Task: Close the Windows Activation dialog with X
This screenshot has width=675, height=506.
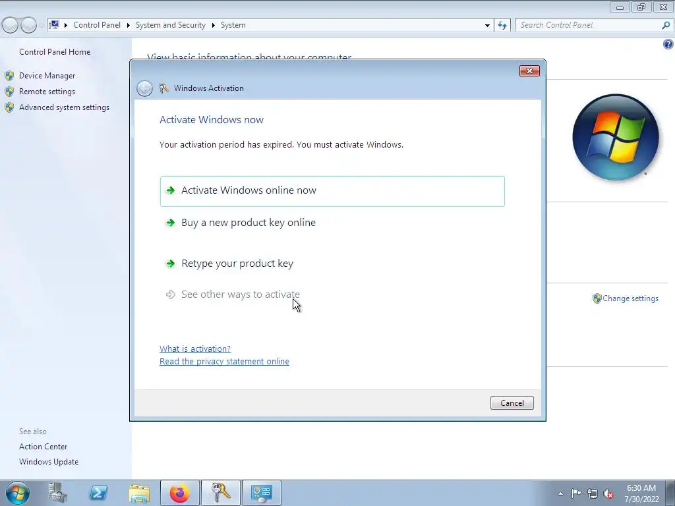Action: (x=529, y=70)
